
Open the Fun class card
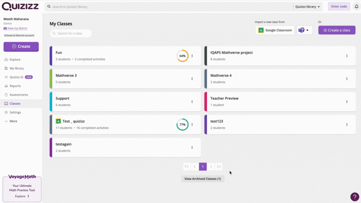tap(125, 56)
